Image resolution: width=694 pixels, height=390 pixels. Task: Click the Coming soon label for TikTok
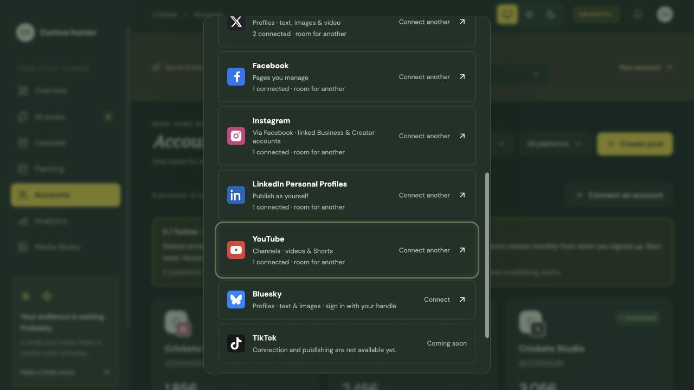pyautogui.click(x=447, y=343)
